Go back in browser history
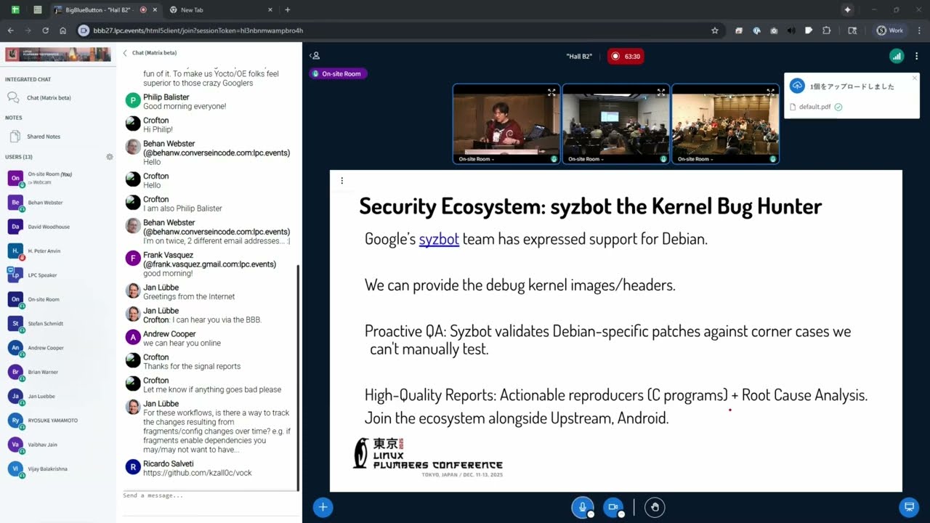This screenshot has width=930, height=523. pyautogui.click(x=11, y=31)
